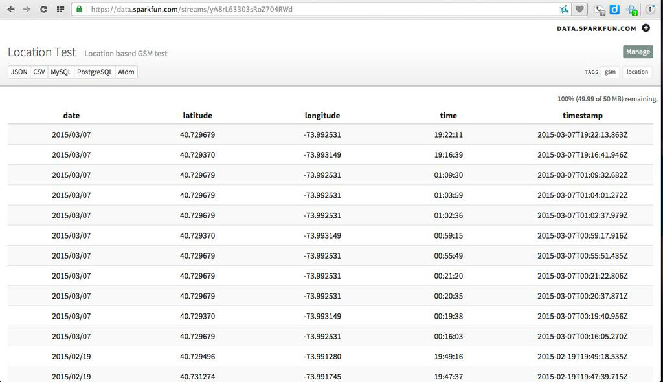Viewport: 663px width, 382px height.
Task: Open the DATA.SPARKFUN.COM site link
Action: (596, 28)
